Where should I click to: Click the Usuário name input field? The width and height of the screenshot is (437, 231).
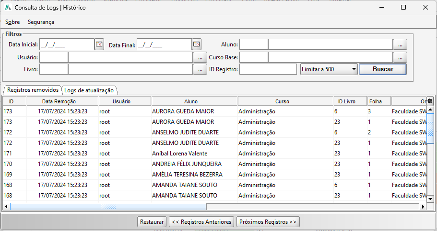pyautogui.click(x=130, y=57)
